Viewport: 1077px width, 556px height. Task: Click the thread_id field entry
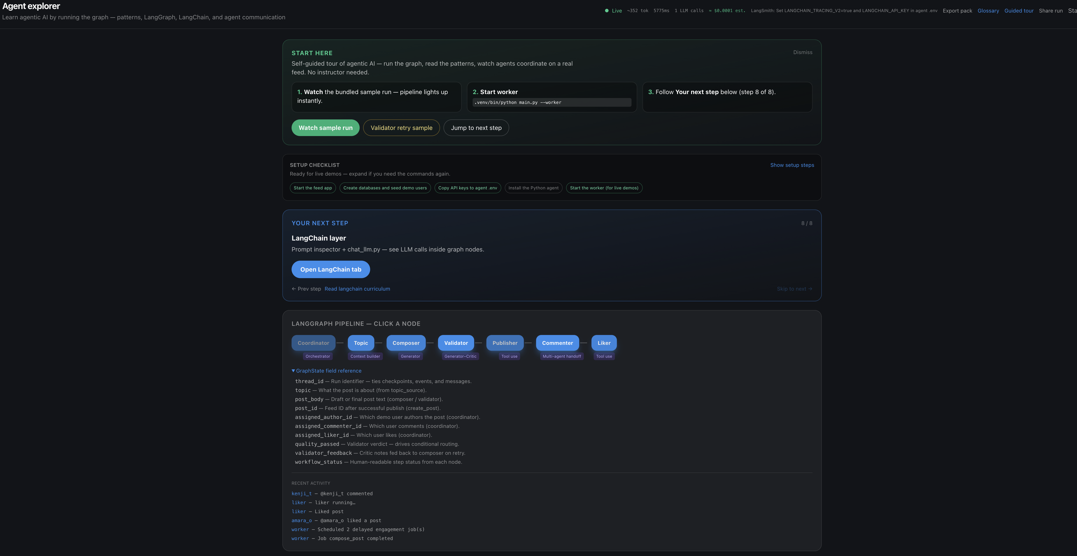[383, 381]
